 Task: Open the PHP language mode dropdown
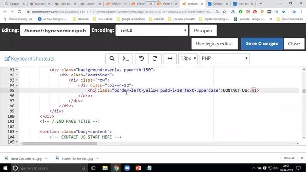coord(225,58)
